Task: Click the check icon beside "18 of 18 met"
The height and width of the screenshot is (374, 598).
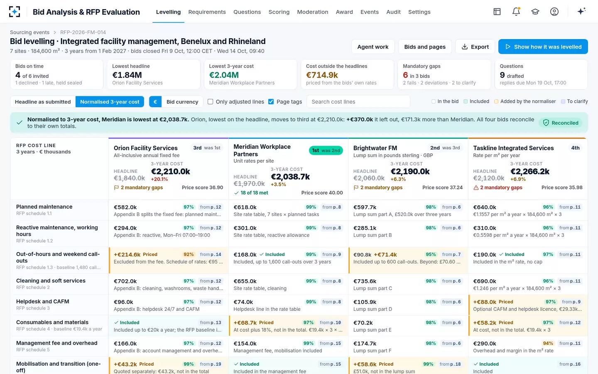Action: (236, 193)
